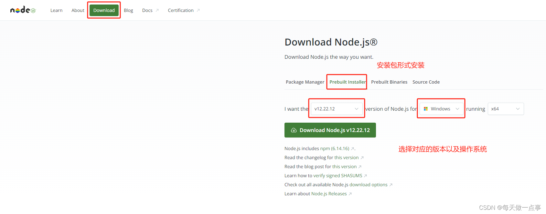Click the download cloud icon on the green button
Image resolution: width=546 pixels, height=214 pixels.
(294, 130)
